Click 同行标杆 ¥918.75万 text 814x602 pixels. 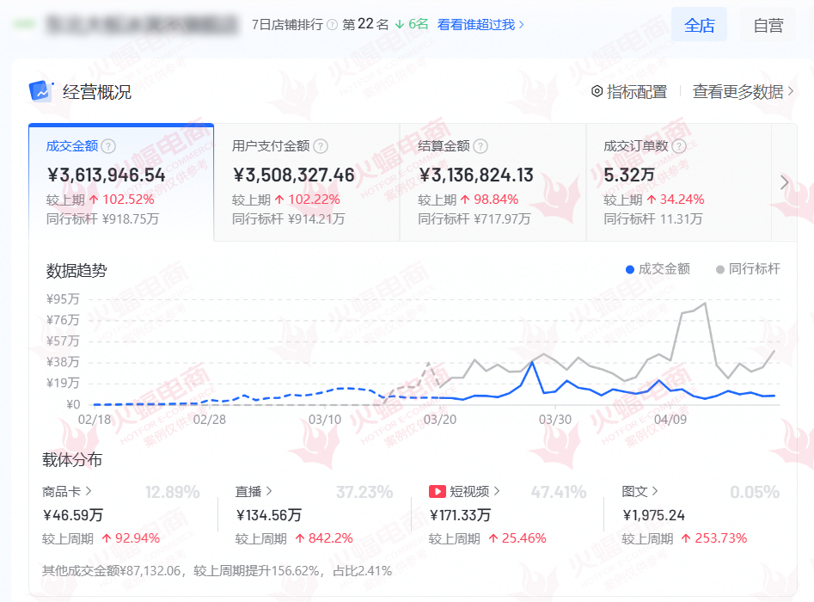point(103,219)
